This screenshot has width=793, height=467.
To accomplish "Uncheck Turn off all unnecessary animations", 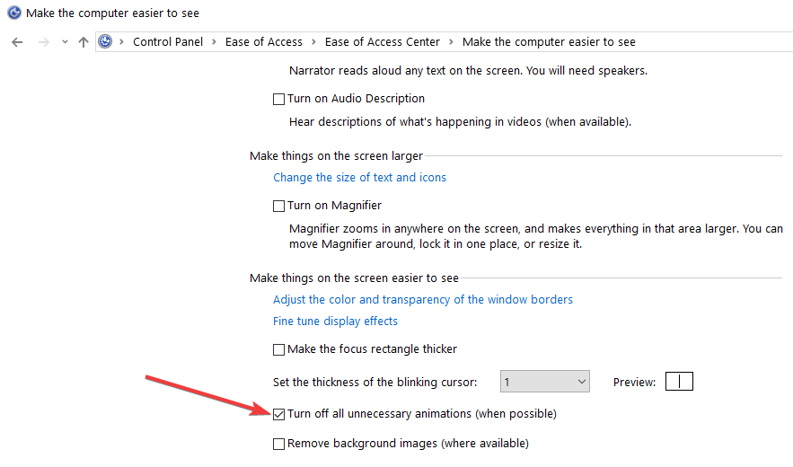I will click(278, 414).
